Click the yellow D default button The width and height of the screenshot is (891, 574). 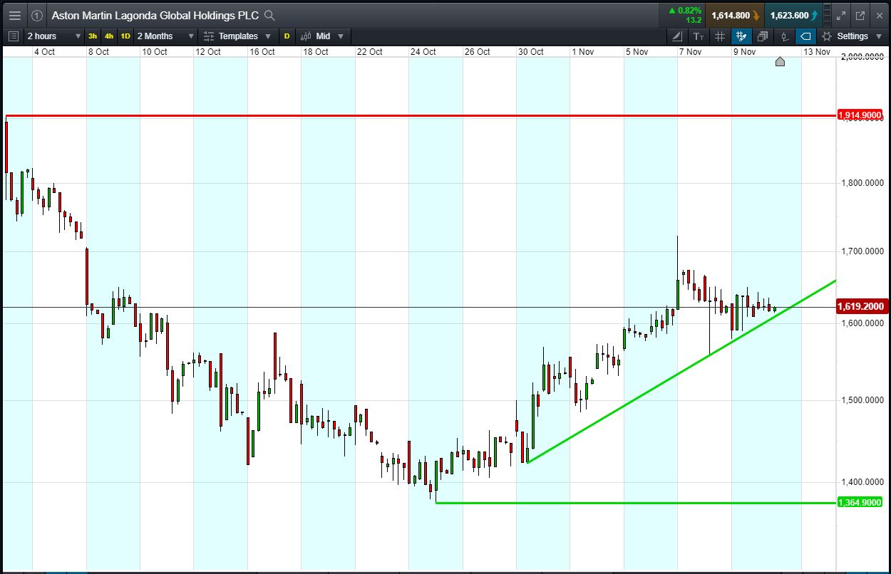[287, 36]
